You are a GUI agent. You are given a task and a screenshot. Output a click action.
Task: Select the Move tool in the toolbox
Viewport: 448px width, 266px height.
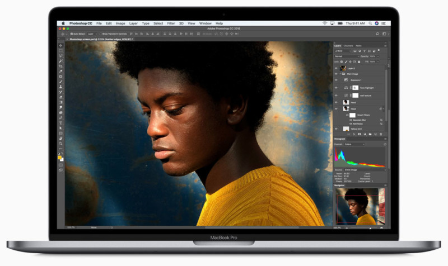tap(60, 46)
